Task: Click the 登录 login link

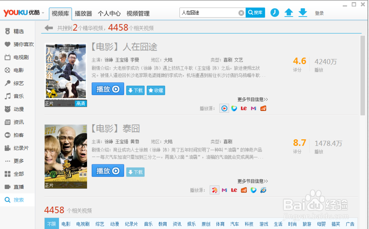Action: (x=319, y=13)
